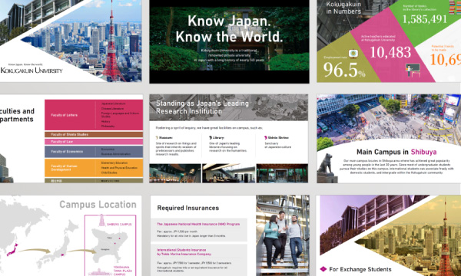Click the brown 'Faculty of Shinto Studies' bar
This screenshot has width=461, height=276.
tap(94, 135)
